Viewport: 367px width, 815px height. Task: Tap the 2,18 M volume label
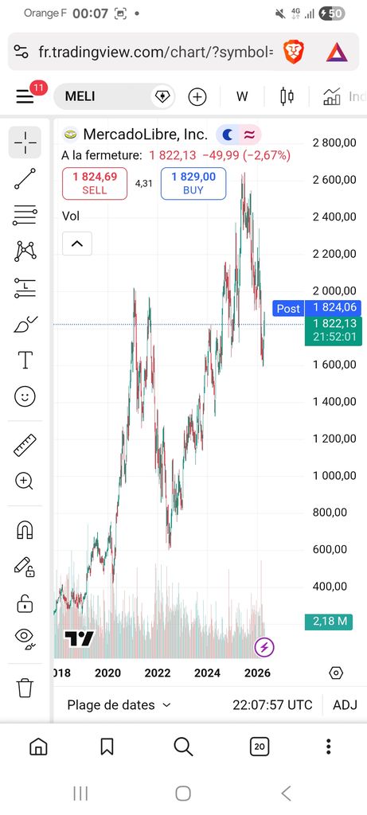pyautogui.click(x=329, y=622)
